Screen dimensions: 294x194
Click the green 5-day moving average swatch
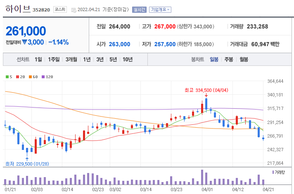pyautogui.click(x=7, y=77)
